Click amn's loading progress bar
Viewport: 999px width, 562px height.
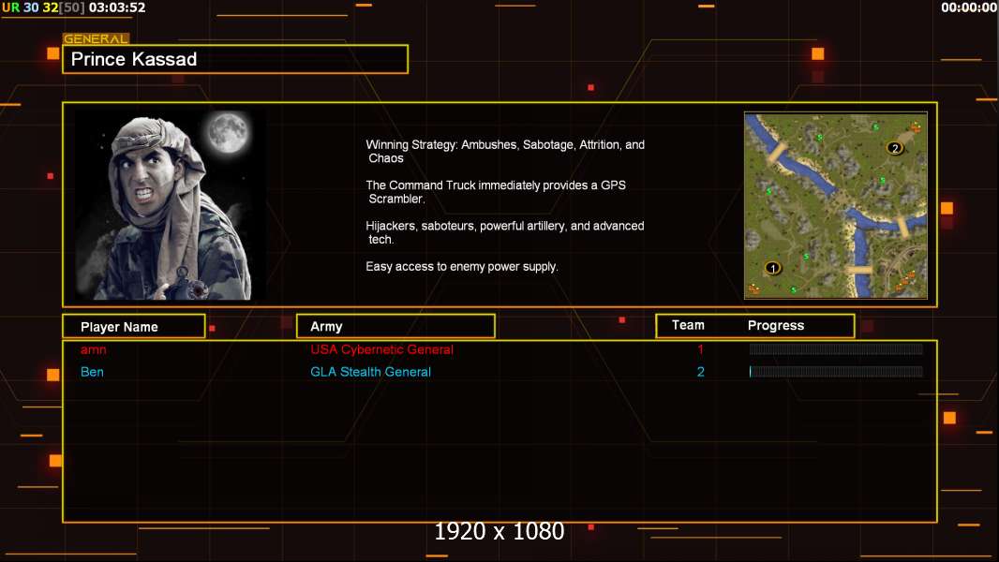click(836, 348)
